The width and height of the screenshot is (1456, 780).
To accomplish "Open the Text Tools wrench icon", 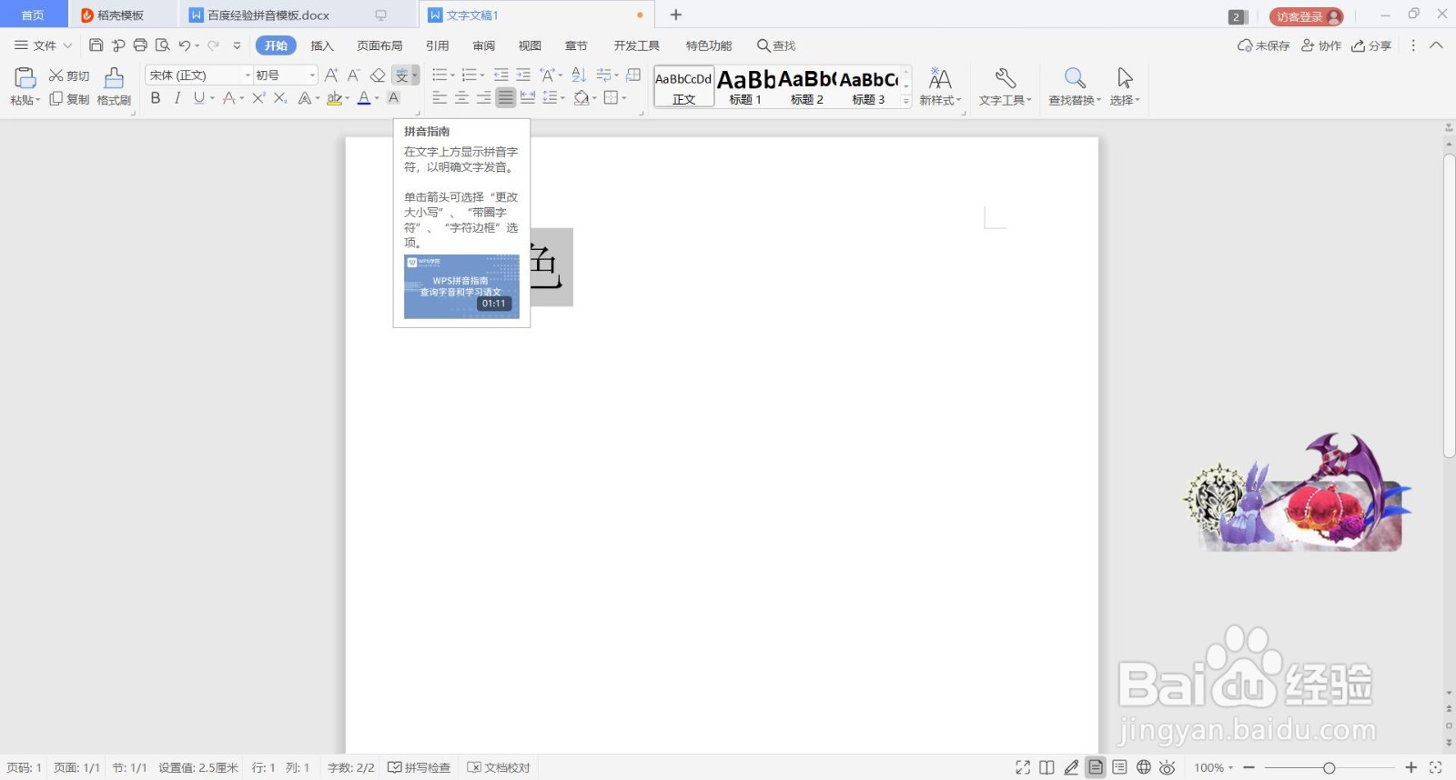I will [1006, 78].
